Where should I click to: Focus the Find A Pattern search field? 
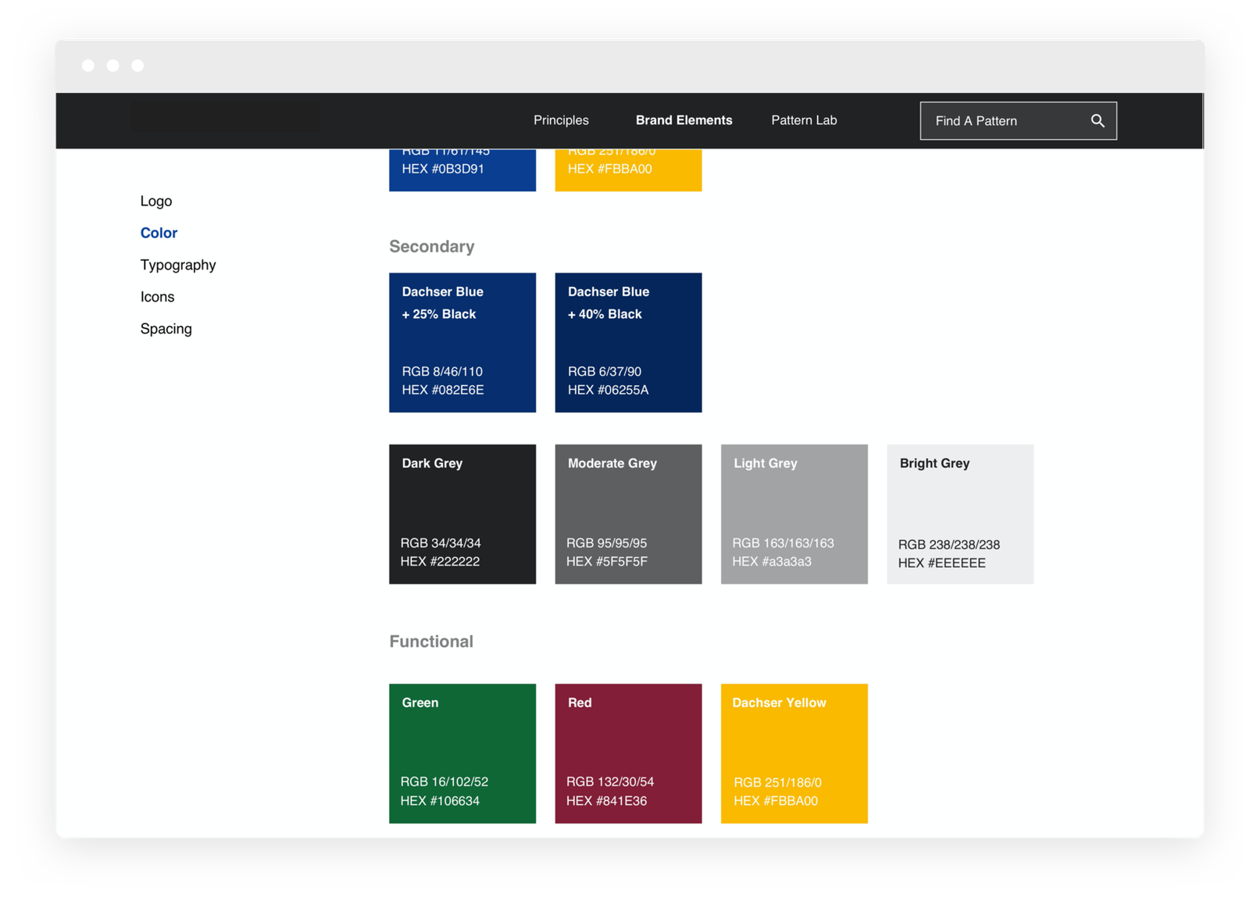tap(1018, 120)
